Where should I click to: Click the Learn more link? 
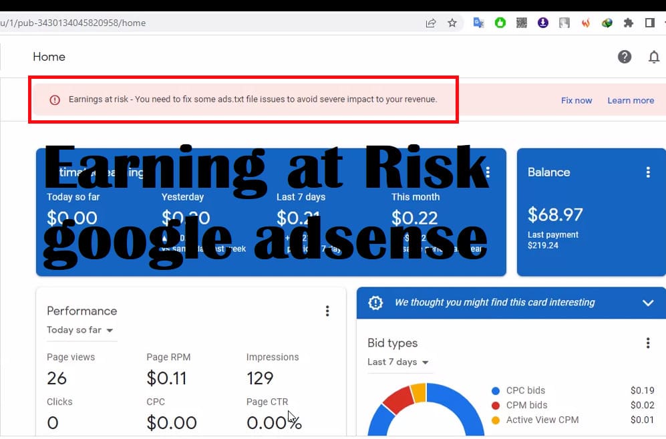pyautogui.click(x=631, y=100)
